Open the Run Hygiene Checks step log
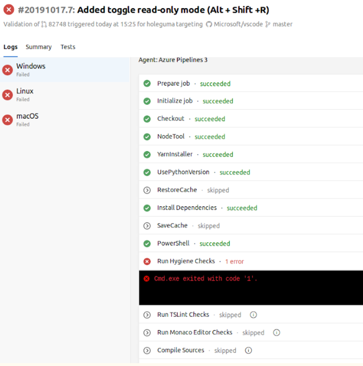The width and height of the screenshot is (363, 366). point(251,261)
